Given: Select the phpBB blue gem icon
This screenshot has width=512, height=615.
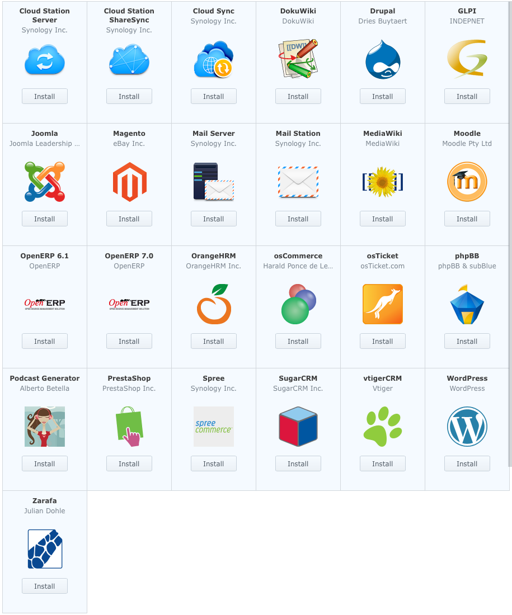Looking at the screenshot, I should [467, 304].
